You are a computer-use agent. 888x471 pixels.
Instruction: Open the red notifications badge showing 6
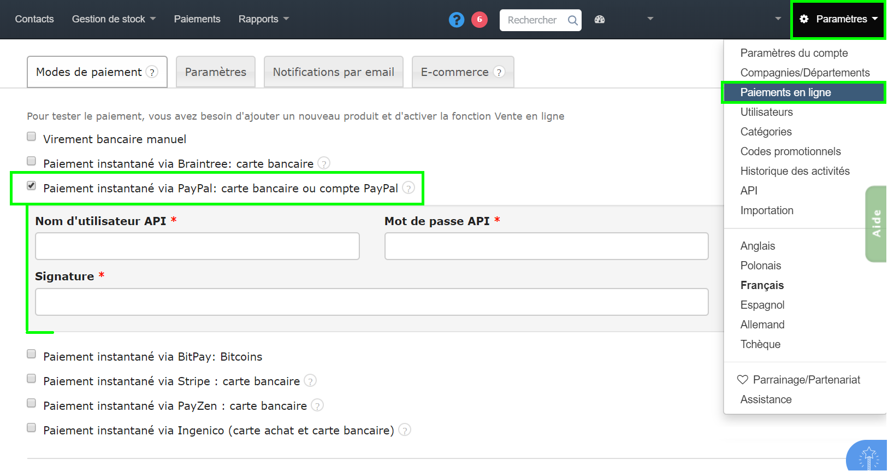pos(479,20)
